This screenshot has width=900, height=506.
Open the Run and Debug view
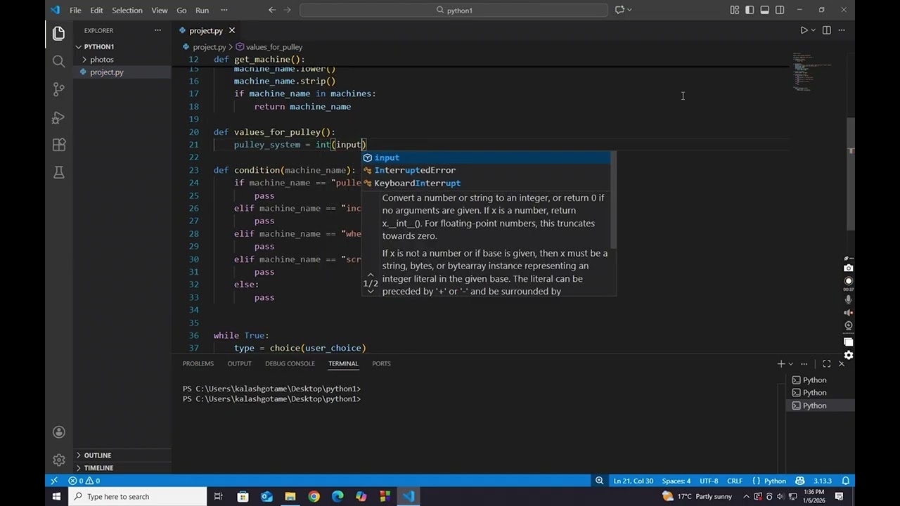click(58, 117)
